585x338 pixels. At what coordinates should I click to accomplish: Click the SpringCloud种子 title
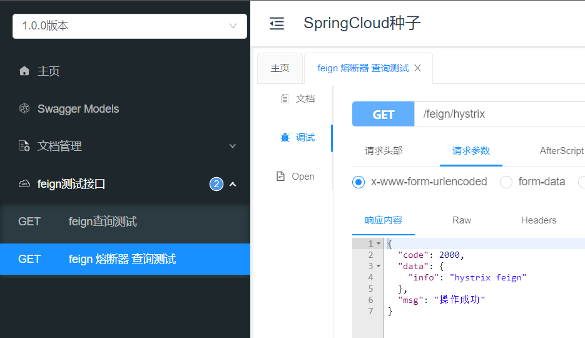(362, 23)
